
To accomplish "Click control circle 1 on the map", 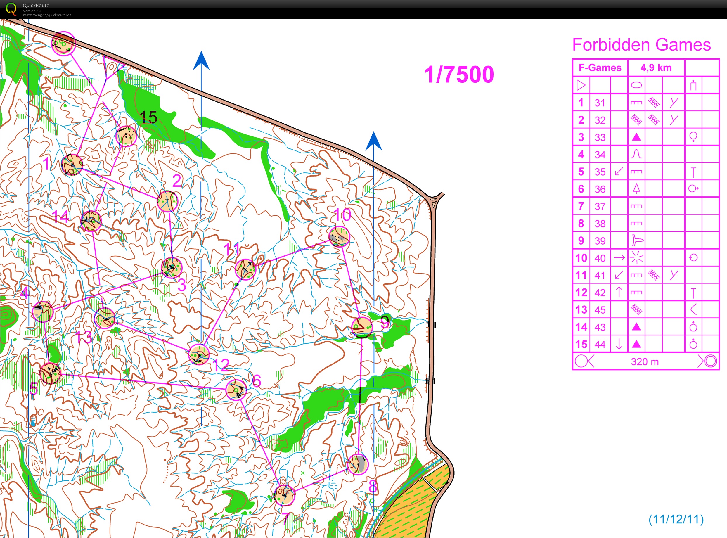I will click(72, 165).
